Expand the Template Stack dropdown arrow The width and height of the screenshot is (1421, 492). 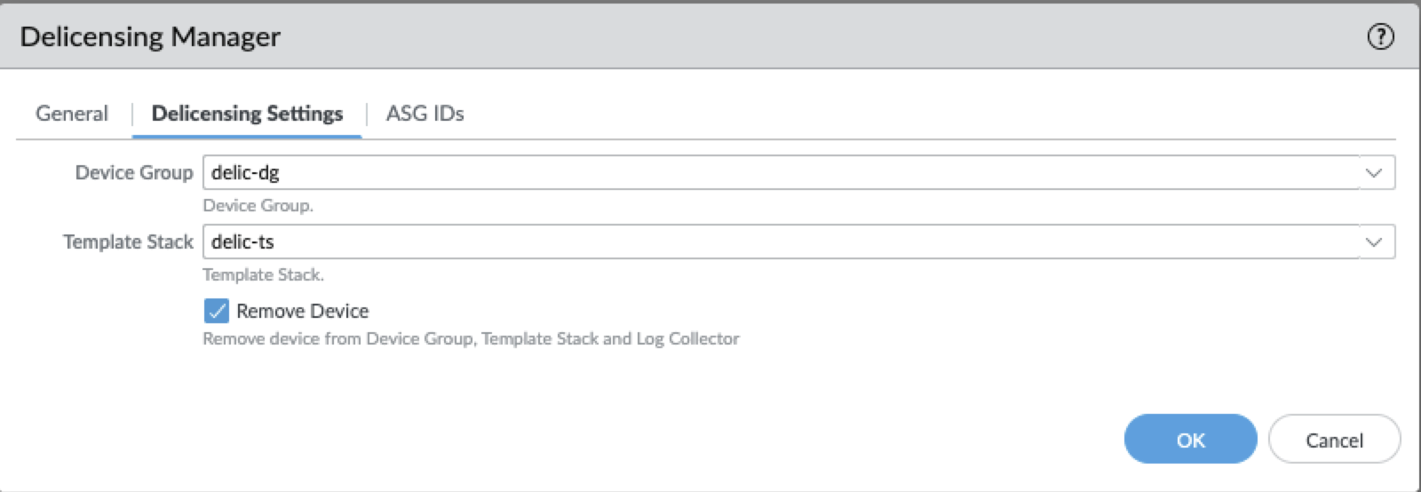(x=1374, y=242)
